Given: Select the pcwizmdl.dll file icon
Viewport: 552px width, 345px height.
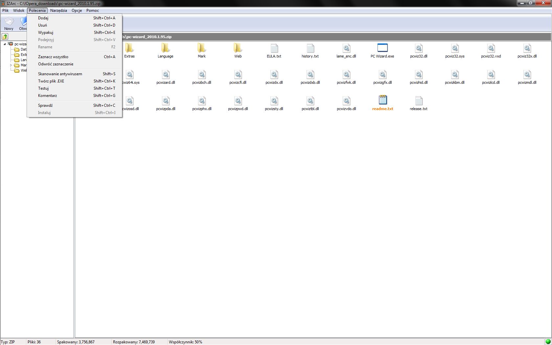Looking at the screenshot, I should pyautogui.click(x=527, y=74).
